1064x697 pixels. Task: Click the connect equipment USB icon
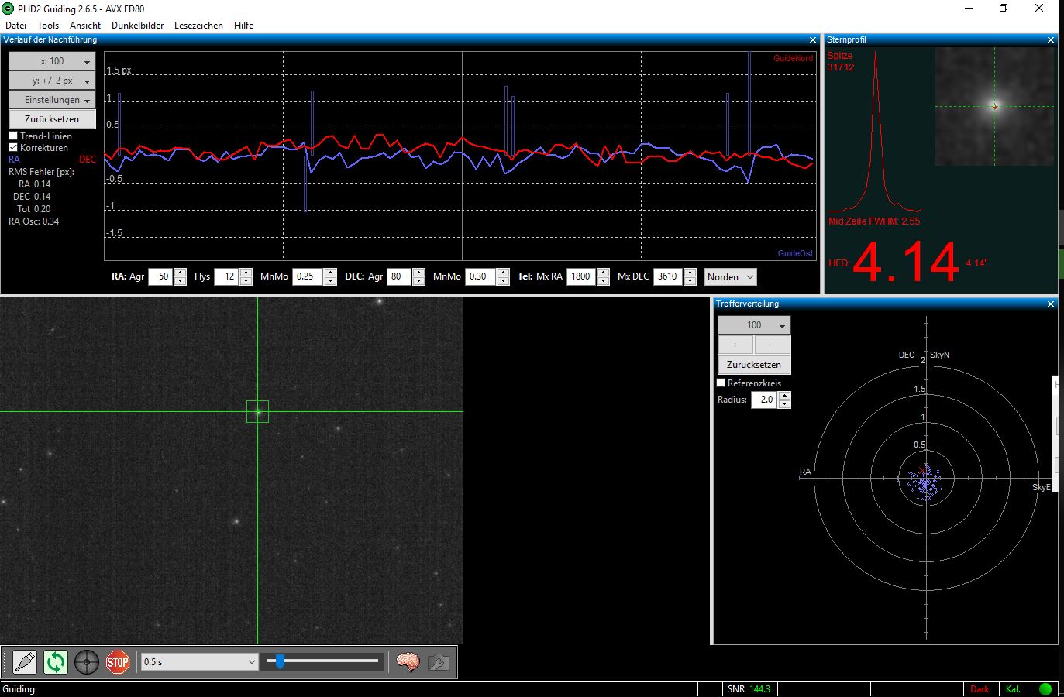[x=25, y=662]
